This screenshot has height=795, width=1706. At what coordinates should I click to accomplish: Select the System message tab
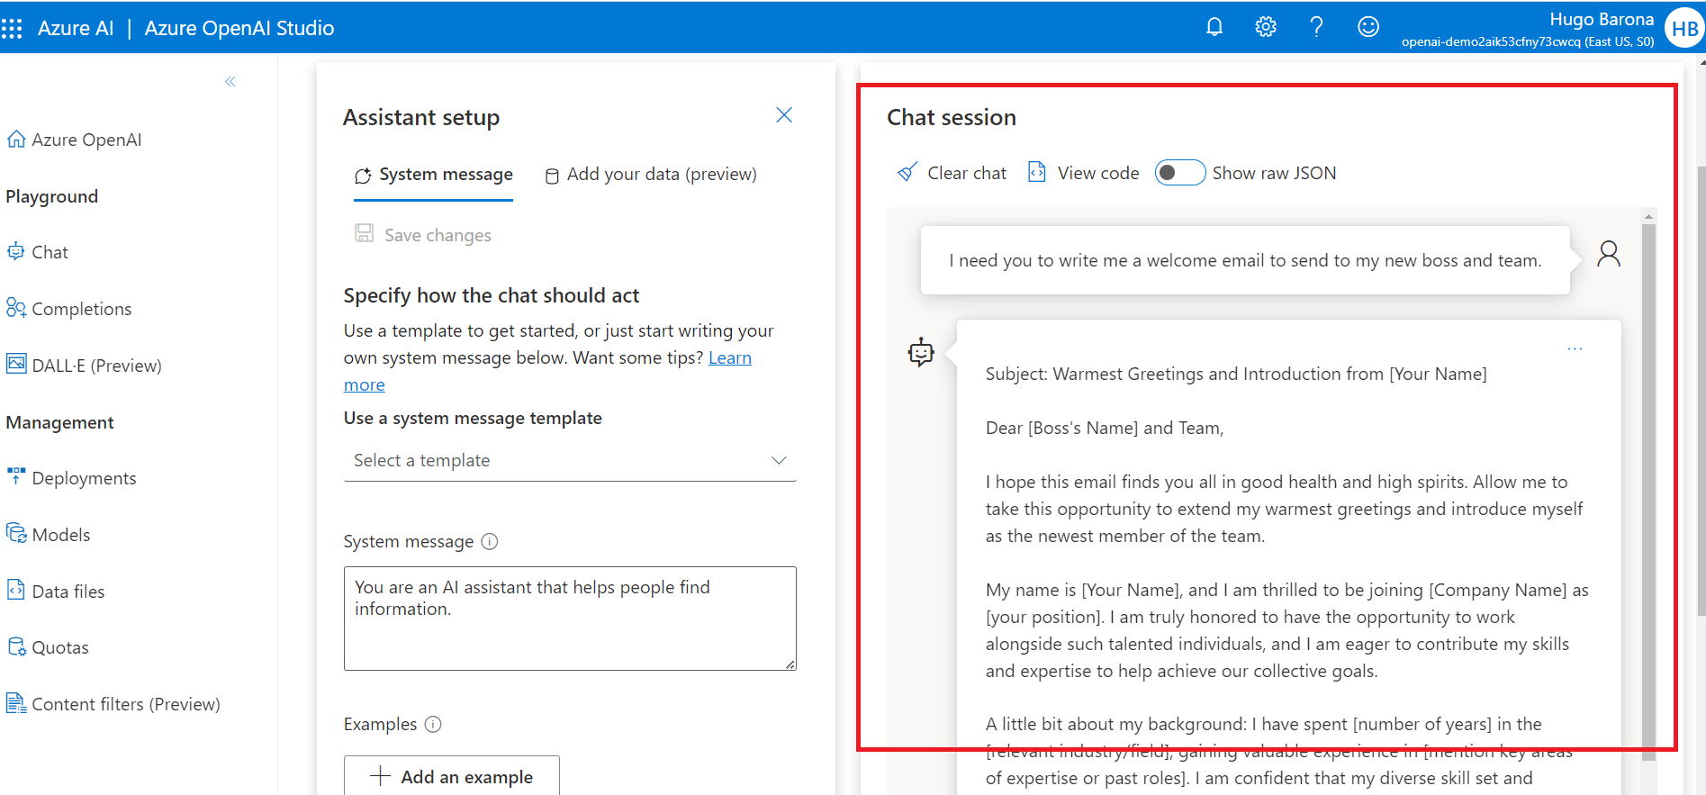coord(434,175)
